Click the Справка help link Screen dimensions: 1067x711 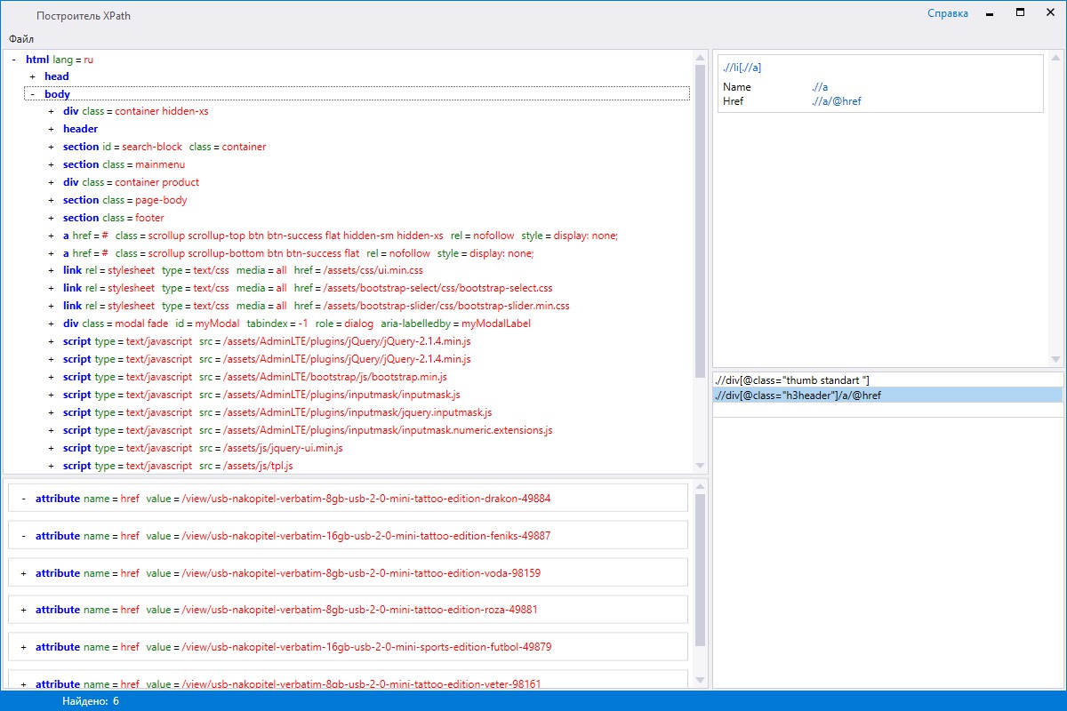click(947, 13)
